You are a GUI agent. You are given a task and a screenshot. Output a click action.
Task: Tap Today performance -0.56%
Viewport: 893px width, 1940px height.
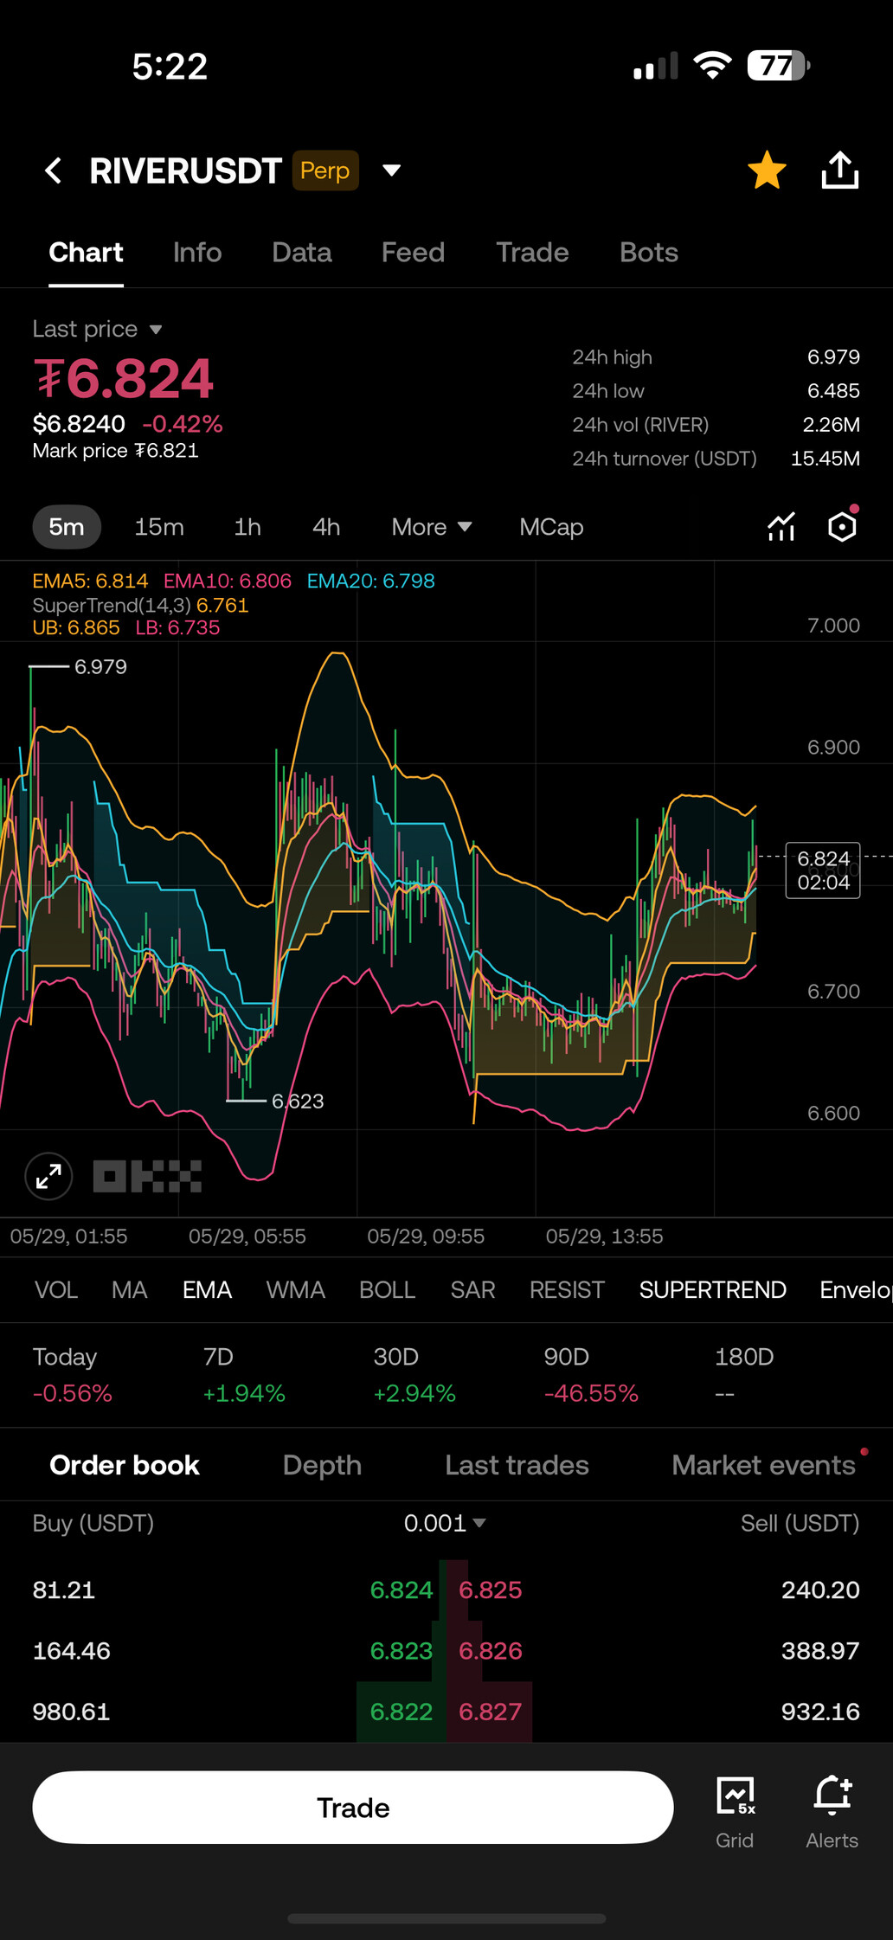73,1393
